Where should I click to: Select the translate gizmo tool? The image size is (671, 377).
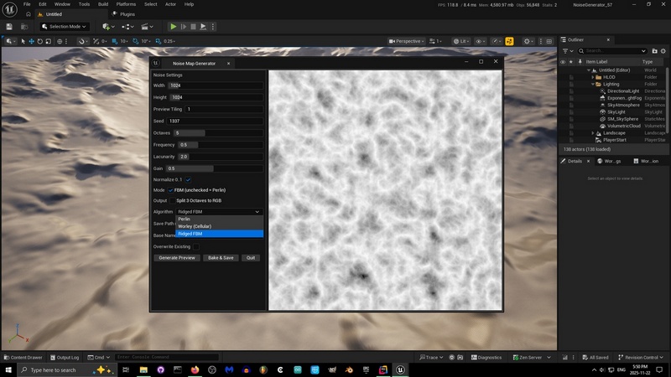click(x=31, y=41)
